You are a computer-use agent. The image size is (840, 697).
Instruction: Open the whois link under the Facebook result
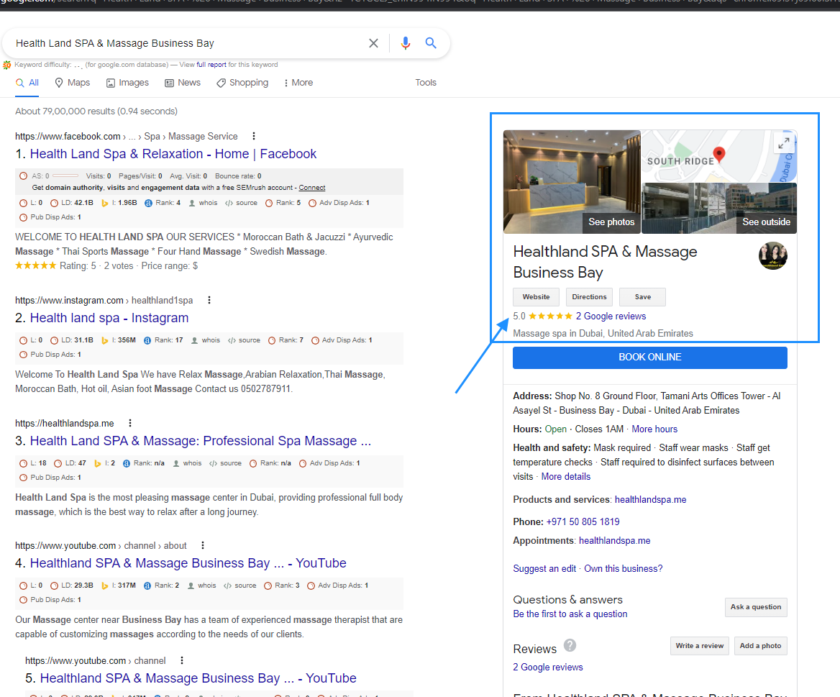point(208,203)
